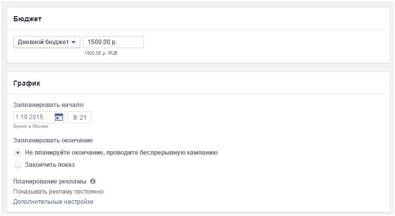Click the 1500,00 р. RUB helper text
The width and height of the screenshot is (395, 216).
101,53
